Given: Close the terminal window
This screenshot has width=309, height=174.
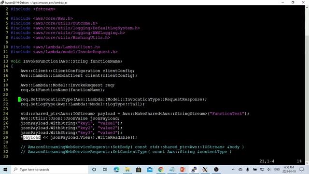Looking at the screenshot, I should [303, 2].
